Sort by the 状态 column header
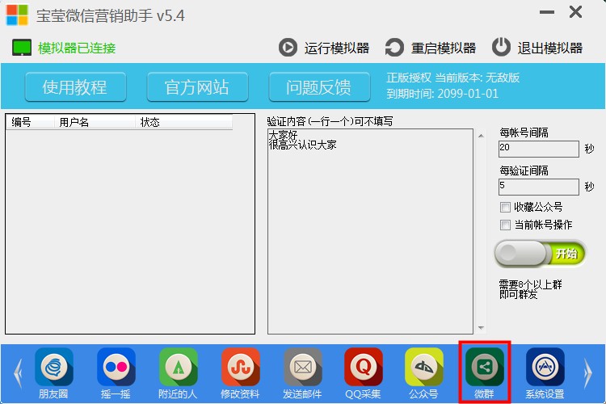 [183, 122]
